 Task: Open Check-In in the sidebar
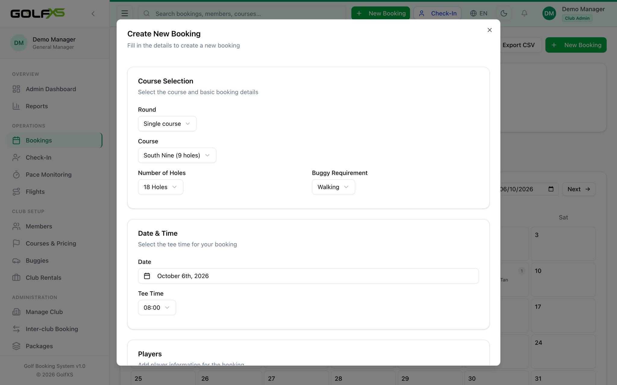(55, 158)
